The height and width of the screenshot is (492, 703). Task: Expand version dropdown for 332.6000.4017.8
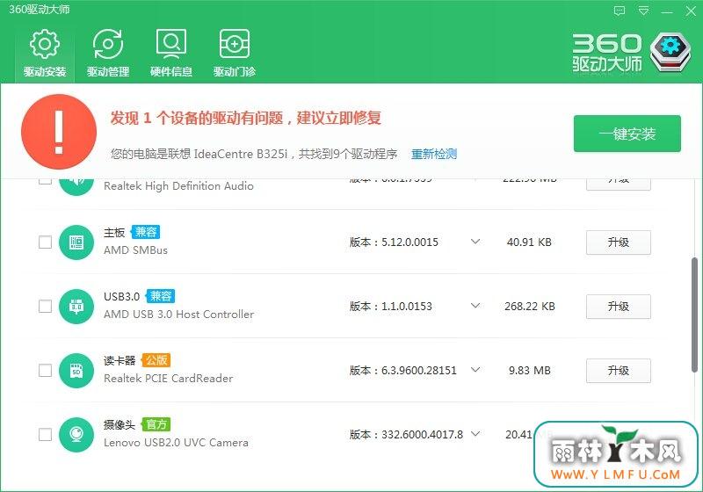tap(475, 434)
